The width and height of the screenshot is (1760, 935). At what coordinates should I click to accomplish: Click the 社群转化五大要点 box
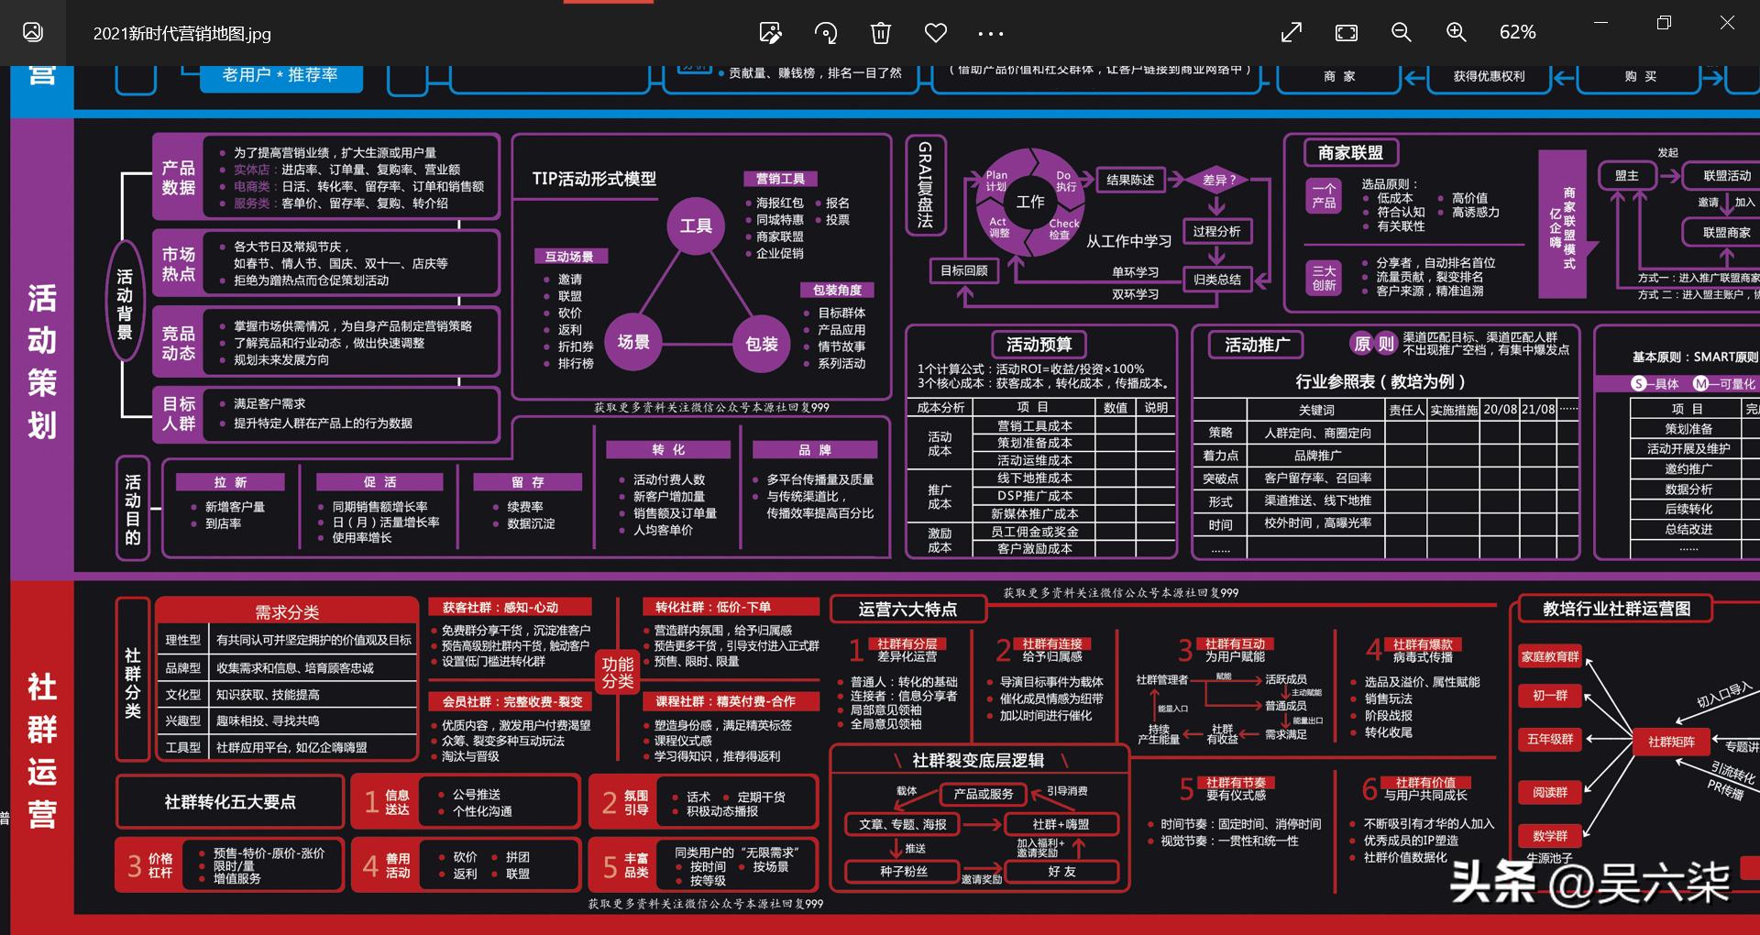pos(230,802)
